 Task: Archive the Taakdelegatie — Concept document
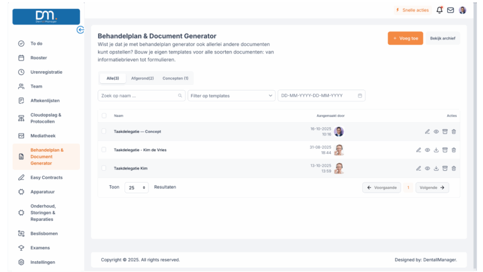click(x=445, y=132)
